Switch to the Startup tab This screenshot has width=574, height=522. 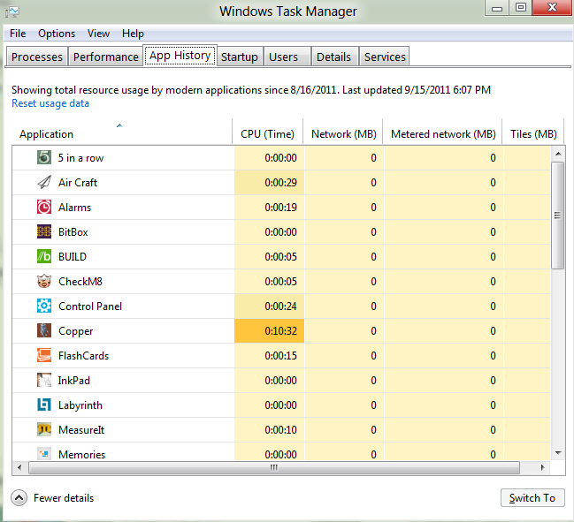pos(240,57)
